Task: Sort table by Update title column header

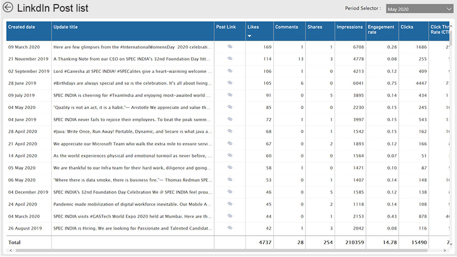Action: [x=66, y=27]
